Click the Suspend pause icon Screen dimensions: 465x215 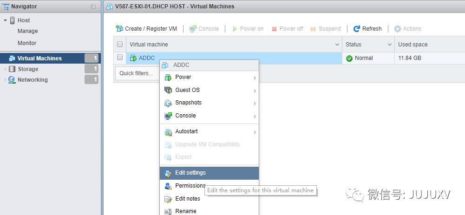313,29
